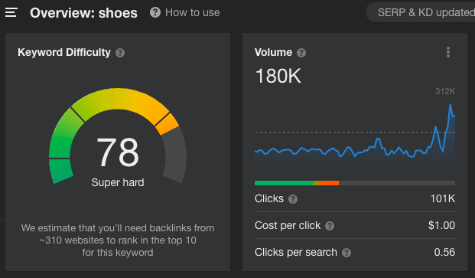Click the 78 keyword difficulty score
475x278 pixels.
[x=118, y=152]
